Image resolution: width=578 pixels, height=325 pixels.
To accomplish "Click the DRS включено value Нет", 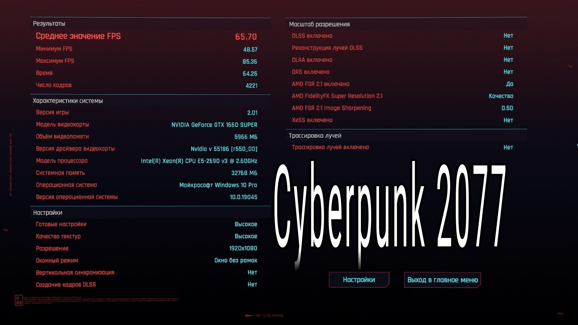I will tap(508, 72).
